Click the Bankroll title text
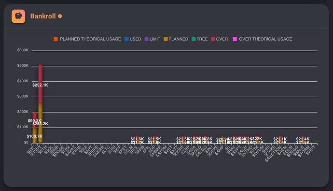 pyautogui.click(x=43, y=16)
